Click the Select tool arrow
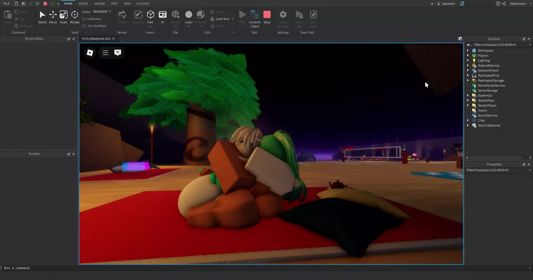This screenshot has width=533, height=280. [42, 17]
